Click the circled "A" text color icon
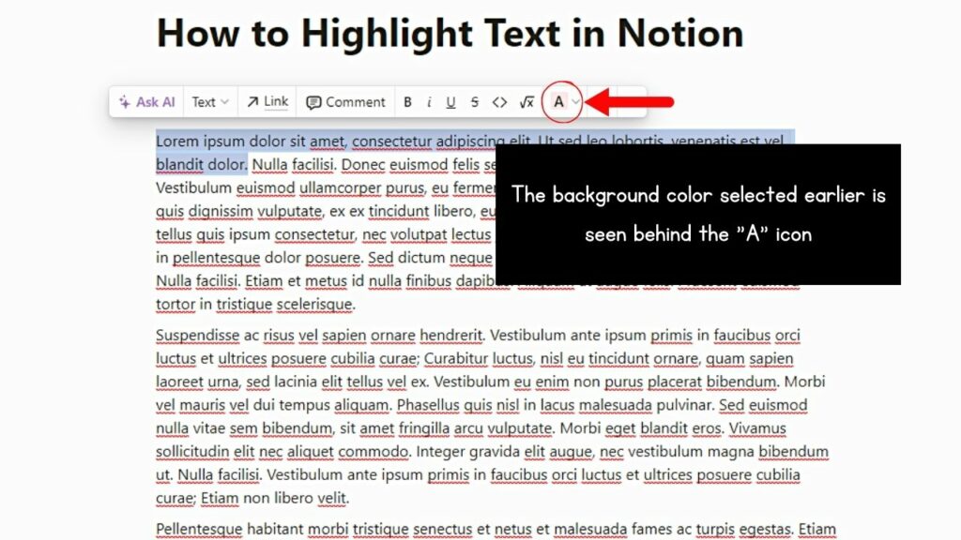Screen dimensions: 961x540 (558, 101)
